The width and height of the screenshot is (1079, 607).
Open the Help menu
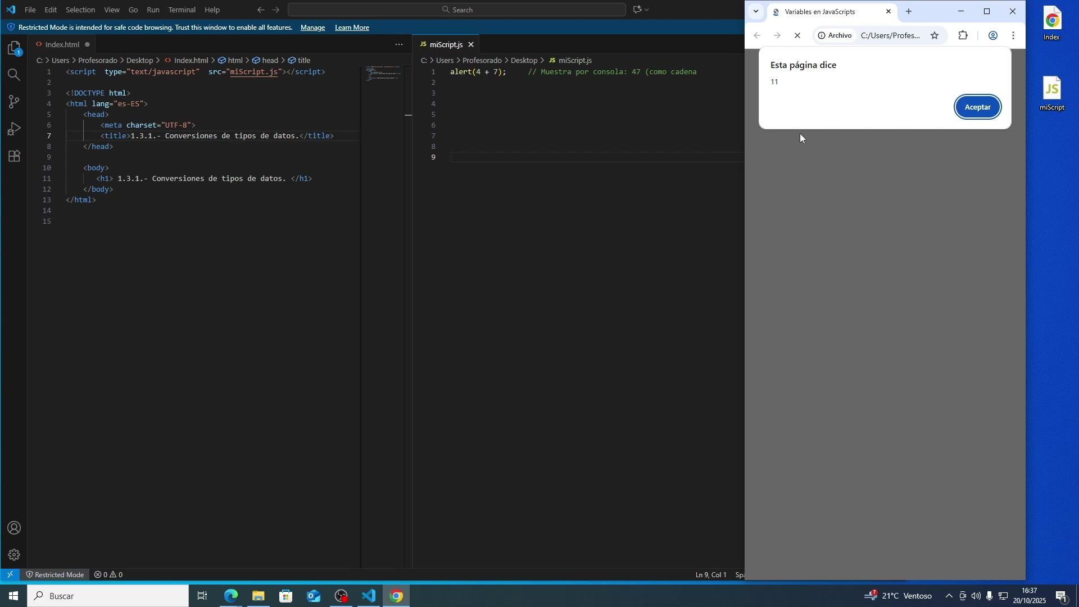pyautogui.click(x=212, y=10)
